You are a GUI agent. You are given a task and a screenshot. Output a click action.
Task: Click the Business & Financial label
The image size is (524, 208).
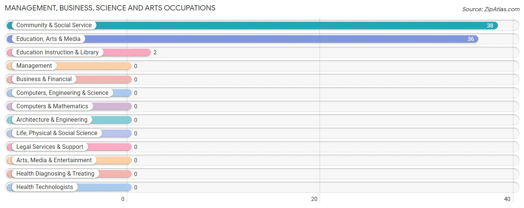(44, 79)
